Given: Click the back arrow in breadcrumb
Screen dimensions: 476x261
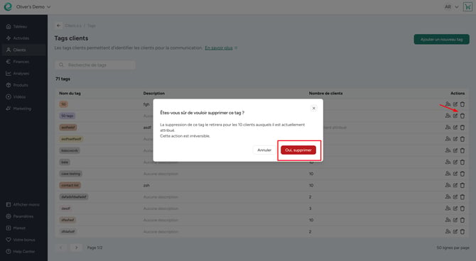Looking at the screenshot, I should click(58, 26).
